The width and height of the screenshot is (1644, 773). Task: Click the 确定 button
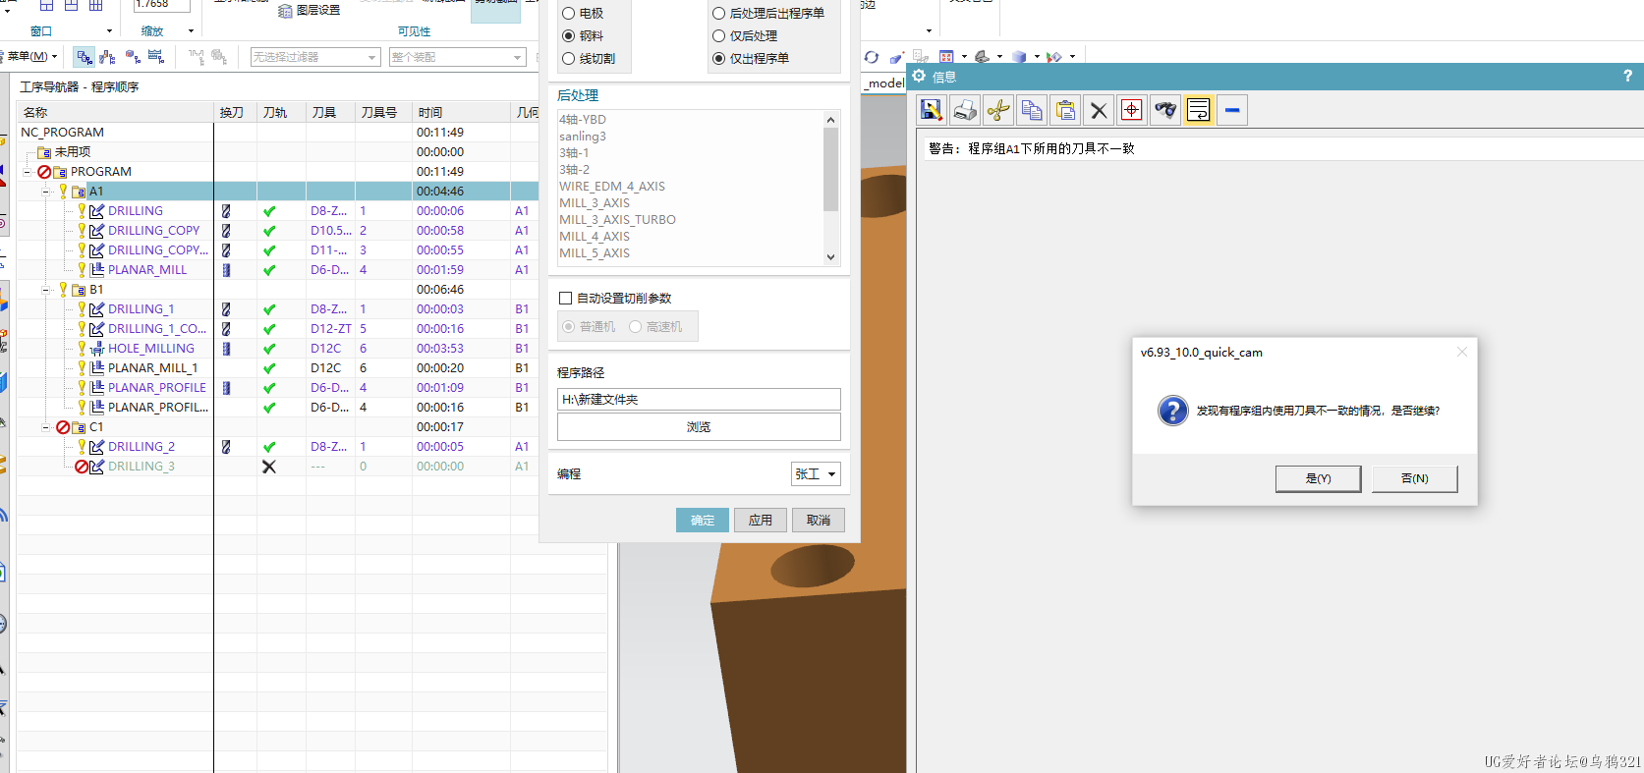click(x=703, y=521)
